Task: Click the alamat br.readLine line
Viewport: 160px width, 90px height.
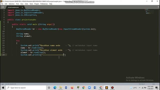Action: (x=33, y=52)
